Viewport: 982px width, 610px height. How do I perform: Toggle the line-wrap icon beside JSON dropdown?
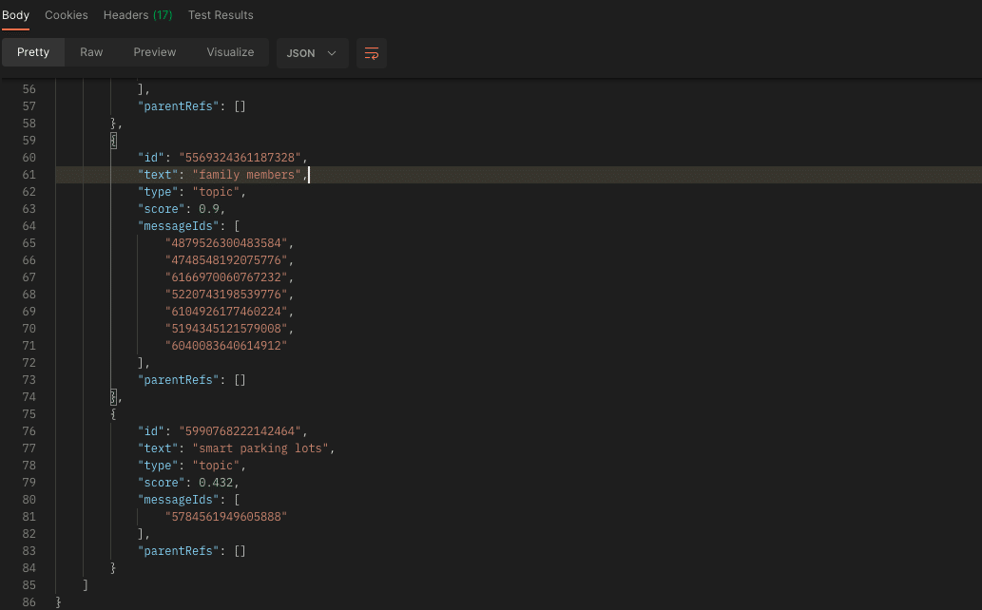[x=371, y=53]
